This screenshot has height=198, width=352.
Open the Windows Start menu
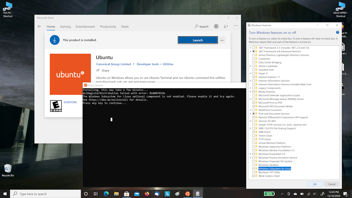tap(5, 194)
